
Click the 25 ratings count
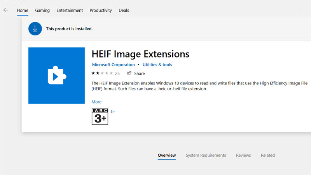(117, 73)
